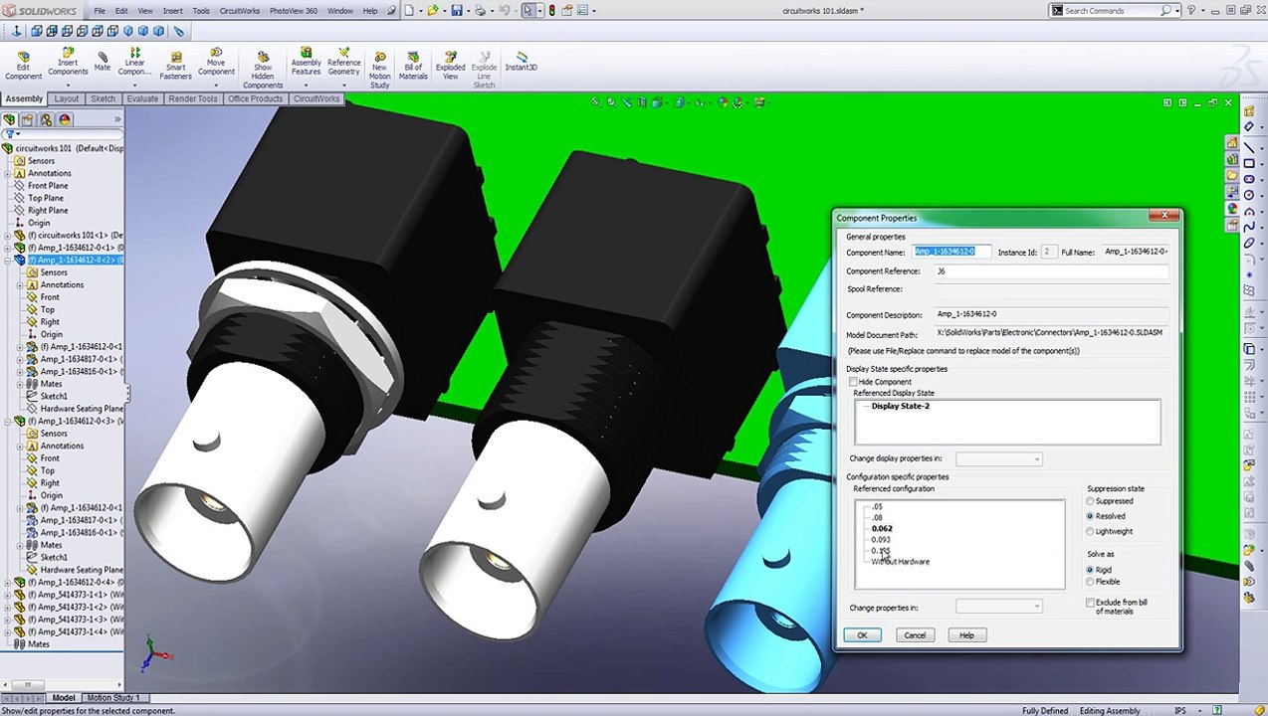Viewport: 1268px width, 716px height.
Task: Open the Insert menu
Action: tap(172, 10)
